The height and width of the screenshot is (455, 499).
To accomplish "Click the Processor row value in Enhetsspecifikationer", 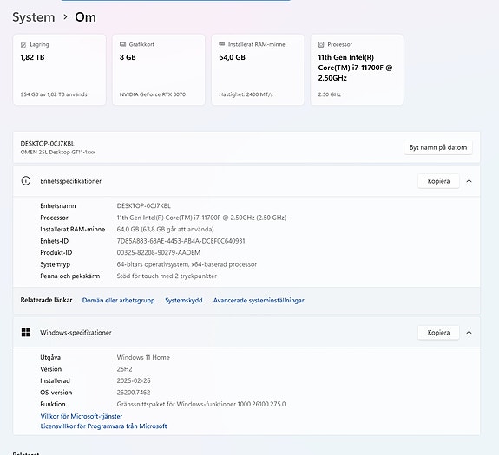I will click(x=201, y=218).
